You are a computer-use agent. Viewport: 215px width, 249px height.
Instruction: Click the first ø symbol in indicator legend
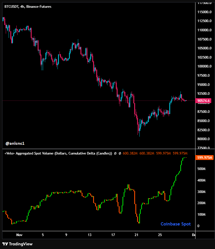point(115,154)
